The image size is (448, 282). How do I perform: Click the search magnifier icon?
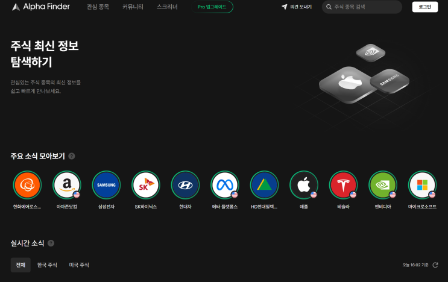329,7
